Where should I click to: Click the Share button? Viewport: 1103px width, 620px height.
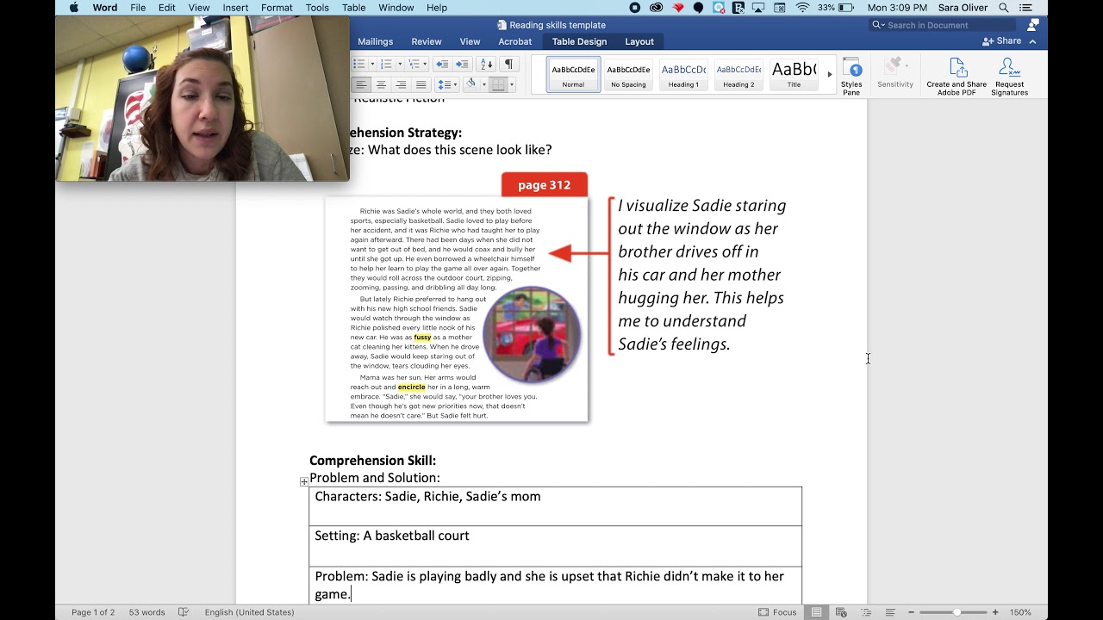1002,41
